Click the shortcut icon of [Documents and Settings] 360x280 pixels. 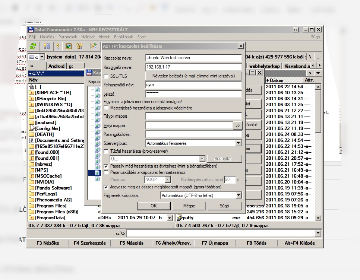tap(32, 140)
